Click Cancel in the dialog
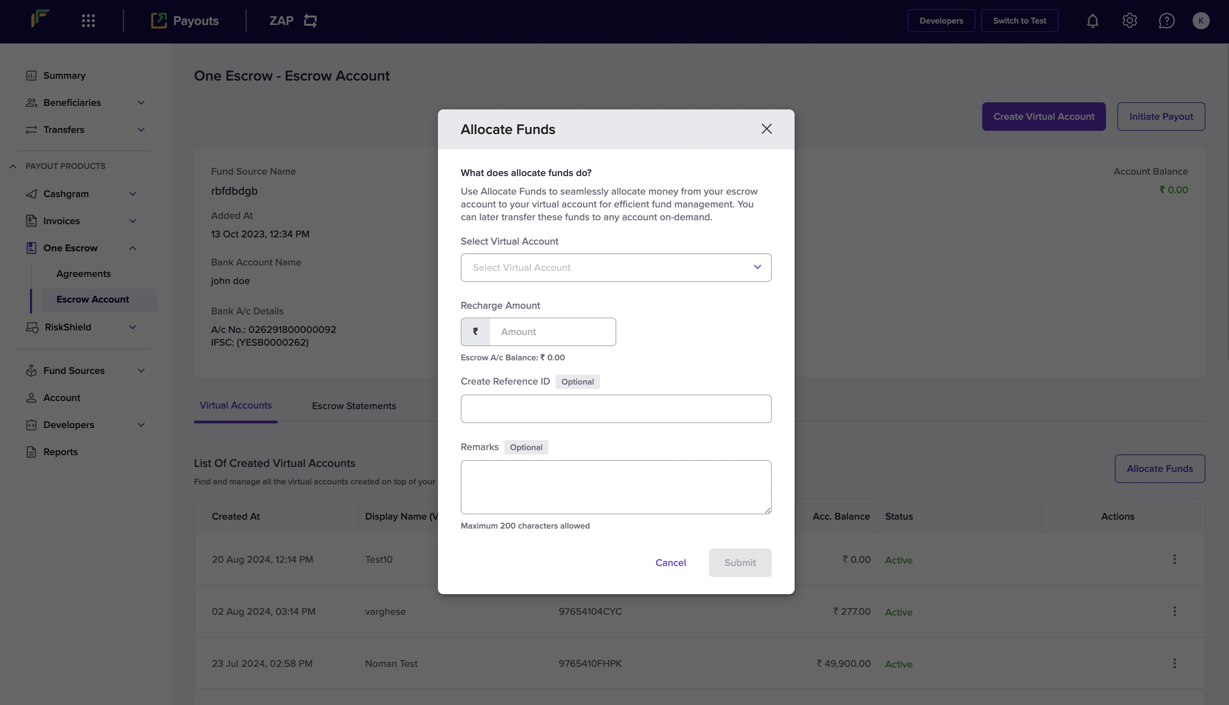 pos(670,563)
